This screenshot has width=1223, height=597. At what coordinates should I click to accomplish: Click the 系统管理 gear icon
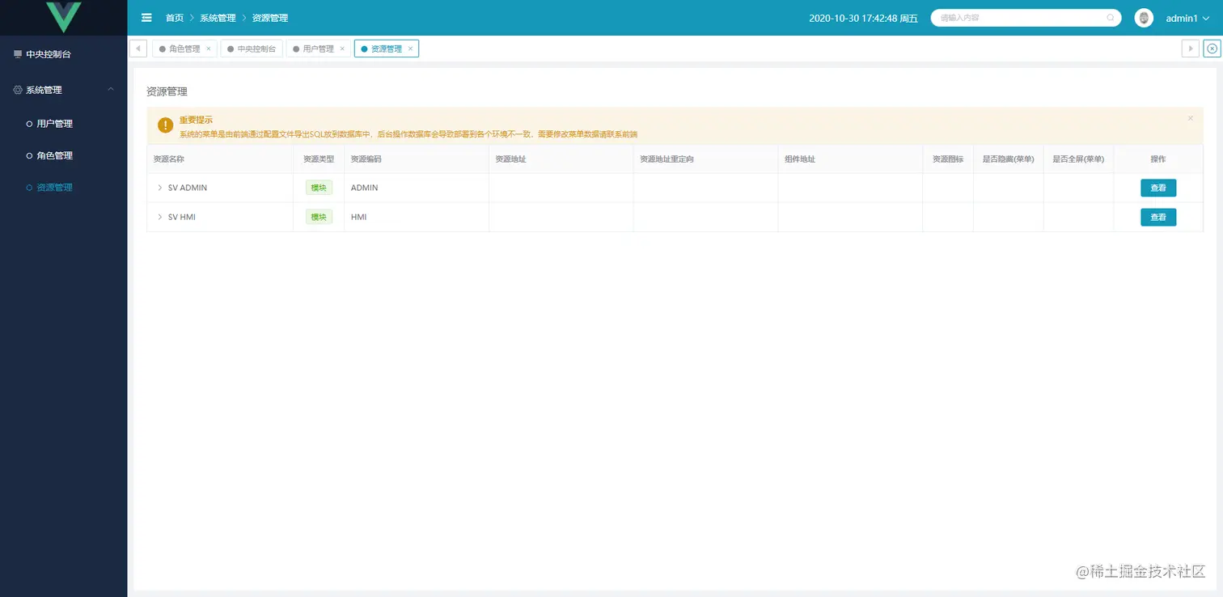pos(18,90)
